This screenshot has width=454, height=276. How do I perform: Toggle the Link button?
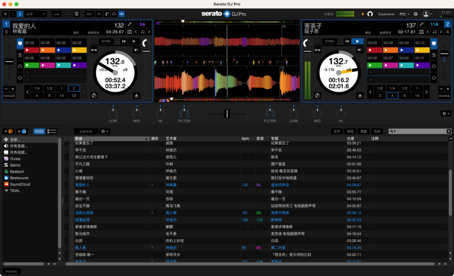click(x=56, y=14)
